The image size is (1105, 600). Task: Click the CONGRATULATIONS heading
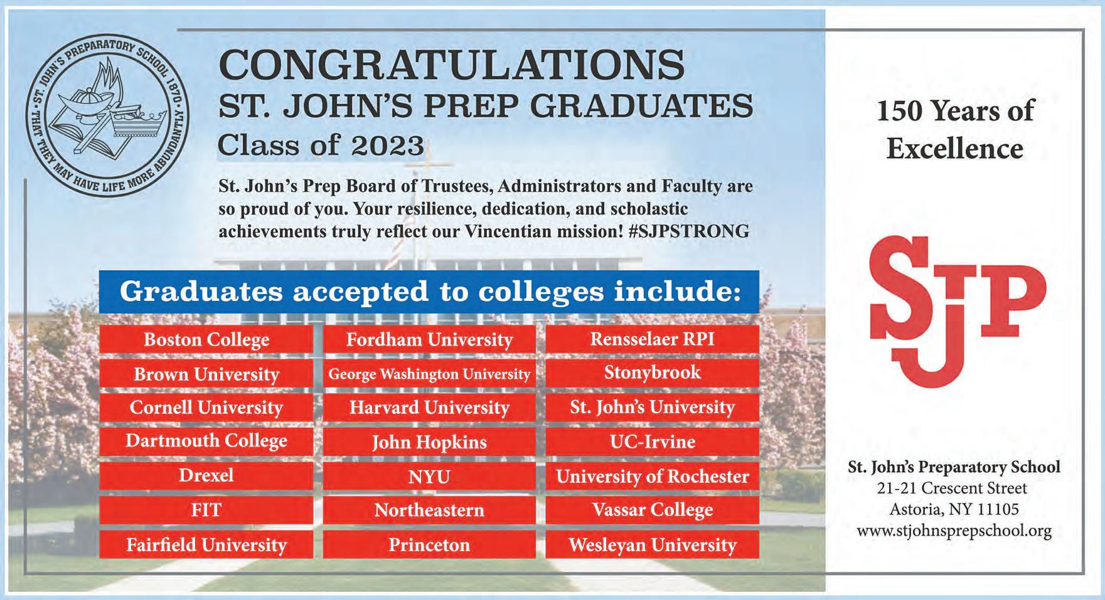tap(452, 66)
